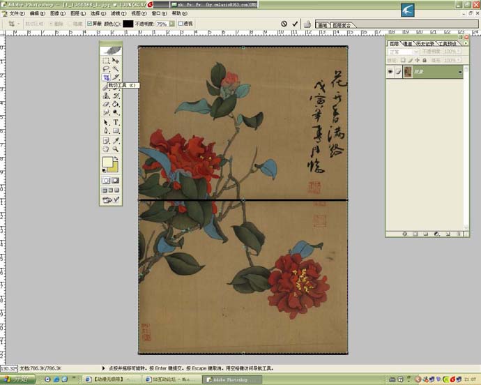The height and width of the screenshot is (385, 481).
Task: Switch to standard screen mode
Action: coord(105,190)
